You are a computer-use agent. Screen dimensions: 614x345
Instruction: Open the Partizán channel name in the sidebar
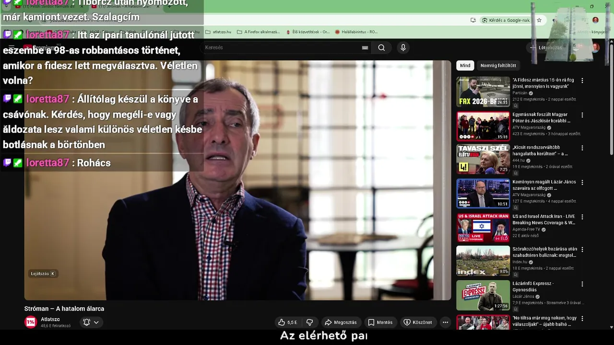(x=520, y=93)
